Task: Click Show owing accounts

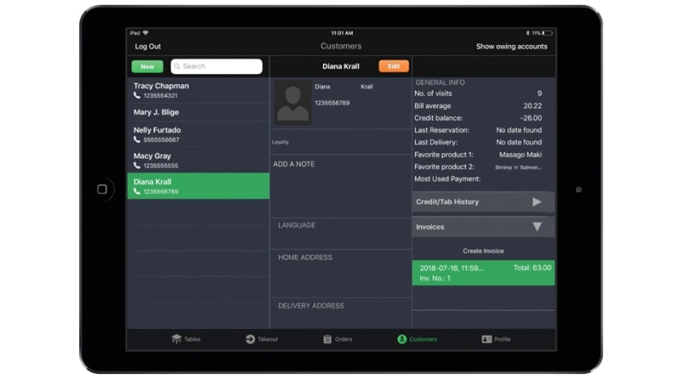Action: [511, 47]
